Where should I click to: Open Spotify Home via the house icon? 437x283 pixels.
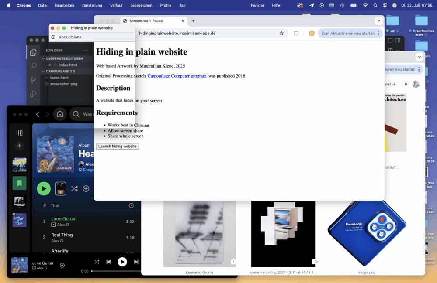tap(60, 114)
